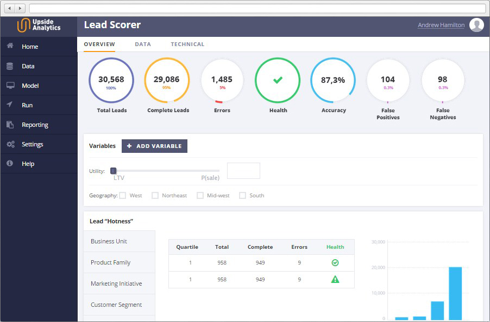The height and width of the screenshot is (322, 490).
Task: Click the second tallest blue chart bar
Action: [x=437, y=311]
